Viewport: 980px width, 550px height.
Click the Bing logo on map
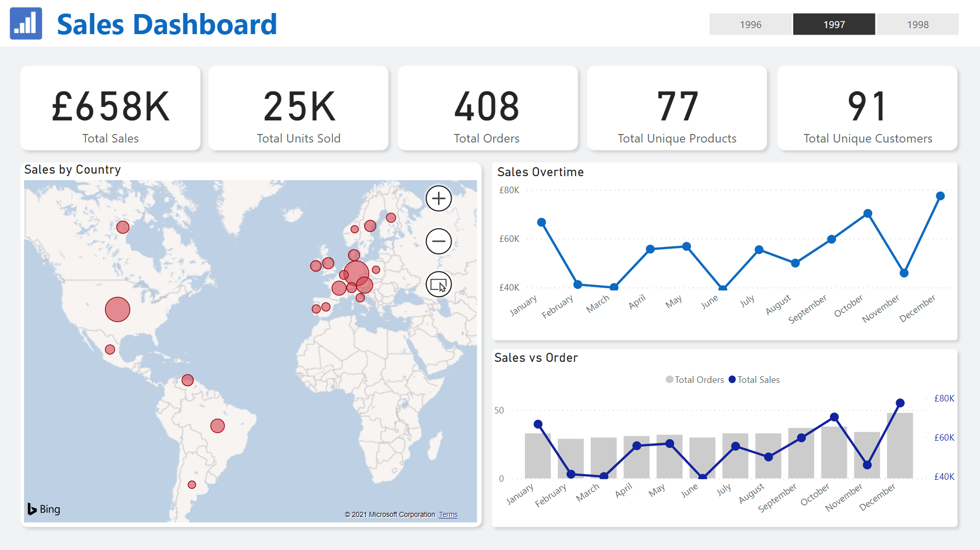pos(44,509)
